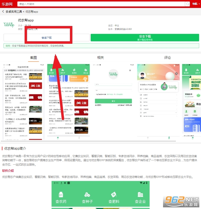
Task: Type in the keyword search field
Action: [101, 4]
